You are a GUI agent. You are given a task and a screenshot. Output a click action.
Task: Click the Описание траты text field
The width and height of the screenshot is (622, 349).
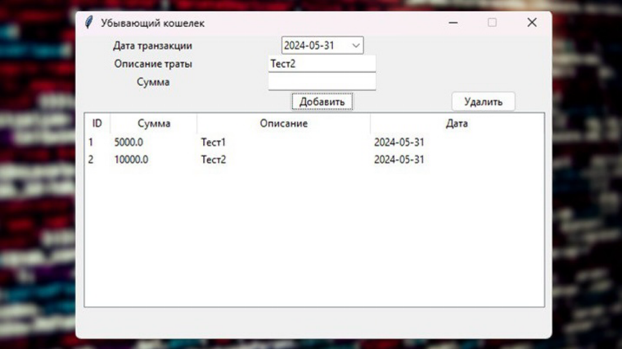click(x=322, y=64)
